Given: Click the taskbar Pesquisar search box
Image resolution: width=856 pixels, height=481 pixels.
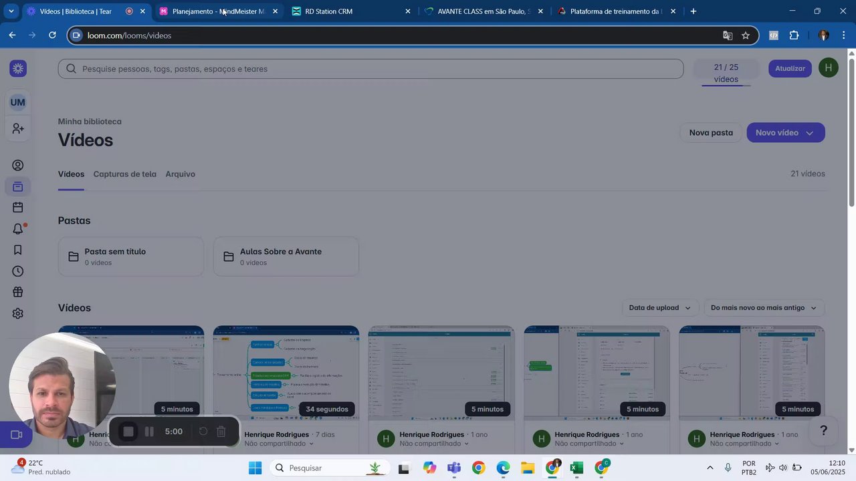Looking at the screenshot, I should (x=332, y=468).
